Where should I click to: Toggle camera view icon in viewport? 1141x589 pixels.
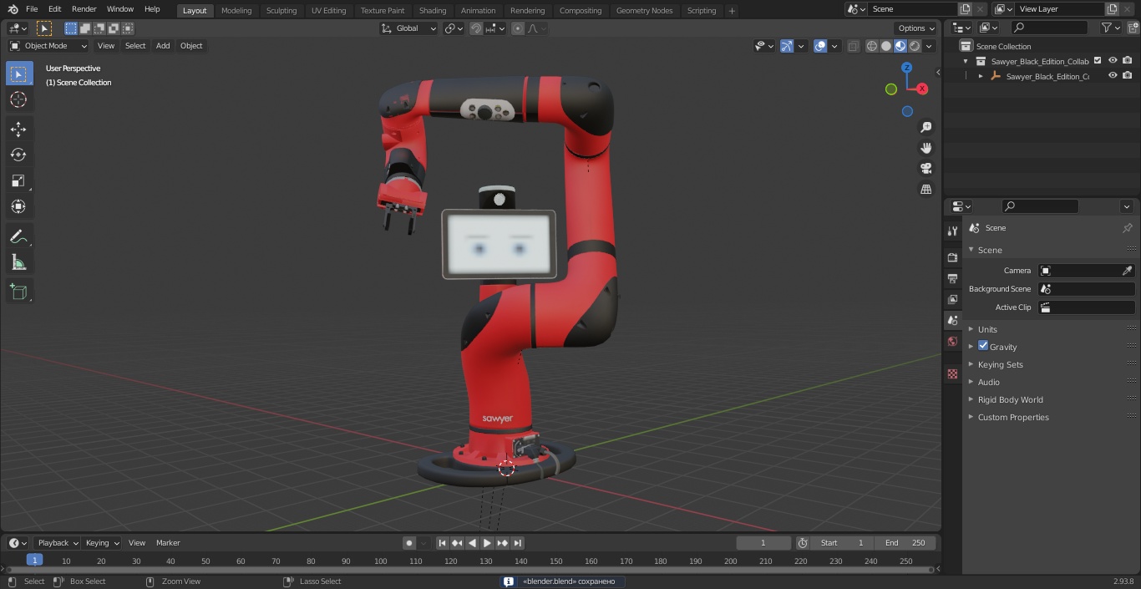pyautogui.click(x=925, y=169)
